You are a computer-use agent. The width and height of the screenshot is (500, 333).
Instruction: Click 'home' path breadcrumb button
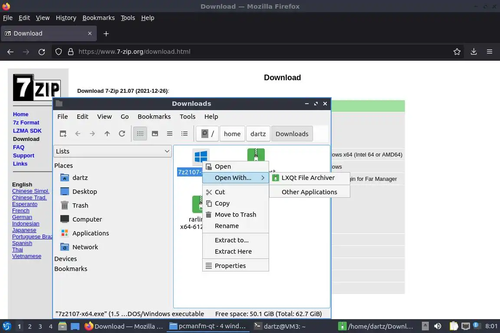coord(232,134)
